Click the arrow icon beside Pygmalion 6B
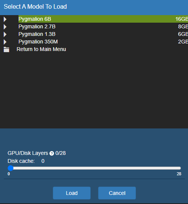188x204 pixels. [x=5, y=19]
